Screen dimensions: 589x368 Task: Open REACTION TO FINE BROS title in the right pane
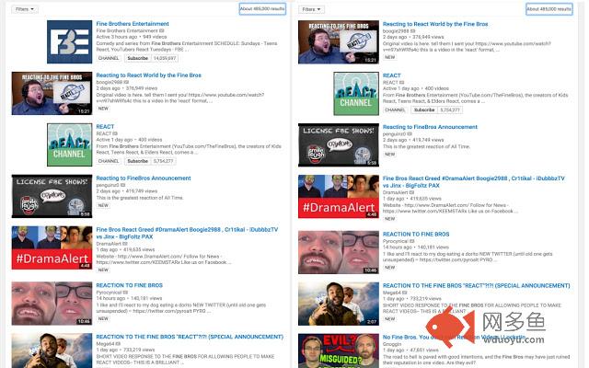coord(416,234)
